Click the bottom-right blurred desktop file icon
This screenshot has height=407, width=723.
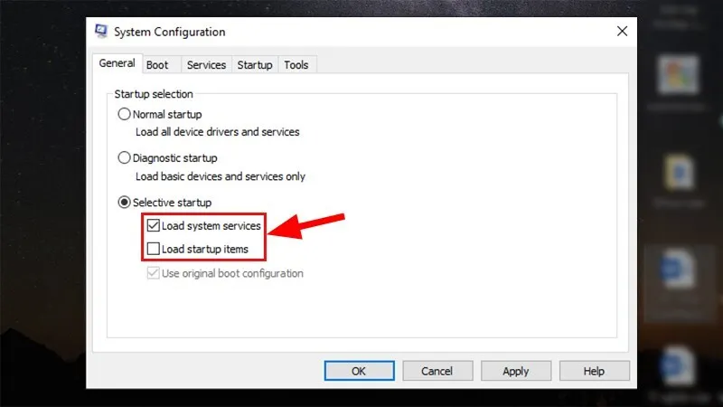[676, 365]
